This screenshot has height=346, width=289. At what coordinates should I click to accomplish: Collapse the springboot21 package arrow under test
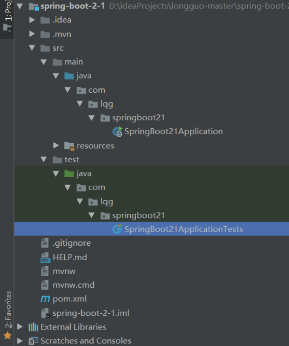pos(92,216)
